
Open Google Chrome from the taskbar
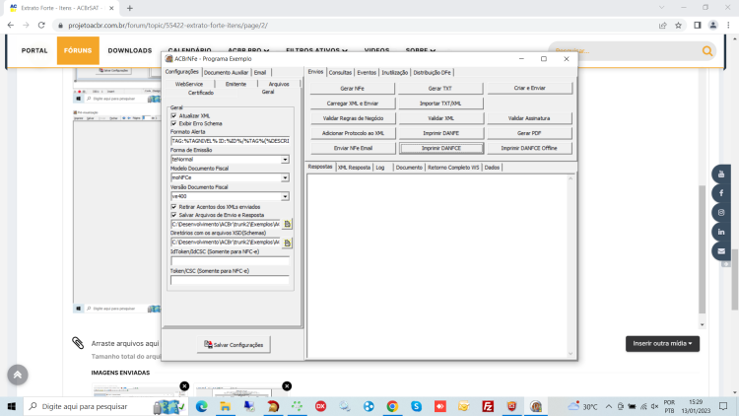pos(392,406)
